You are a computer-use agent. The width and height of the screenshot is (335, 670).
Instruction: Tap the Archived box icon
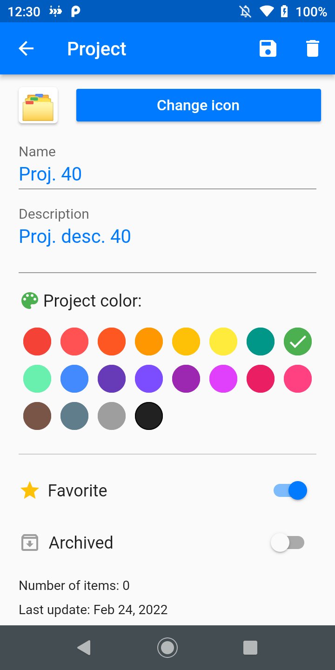30,543
